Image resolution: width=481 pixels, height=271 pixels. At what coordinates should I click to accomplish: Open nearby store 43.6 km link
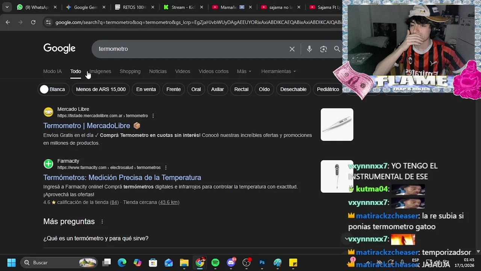click(169, 202)
